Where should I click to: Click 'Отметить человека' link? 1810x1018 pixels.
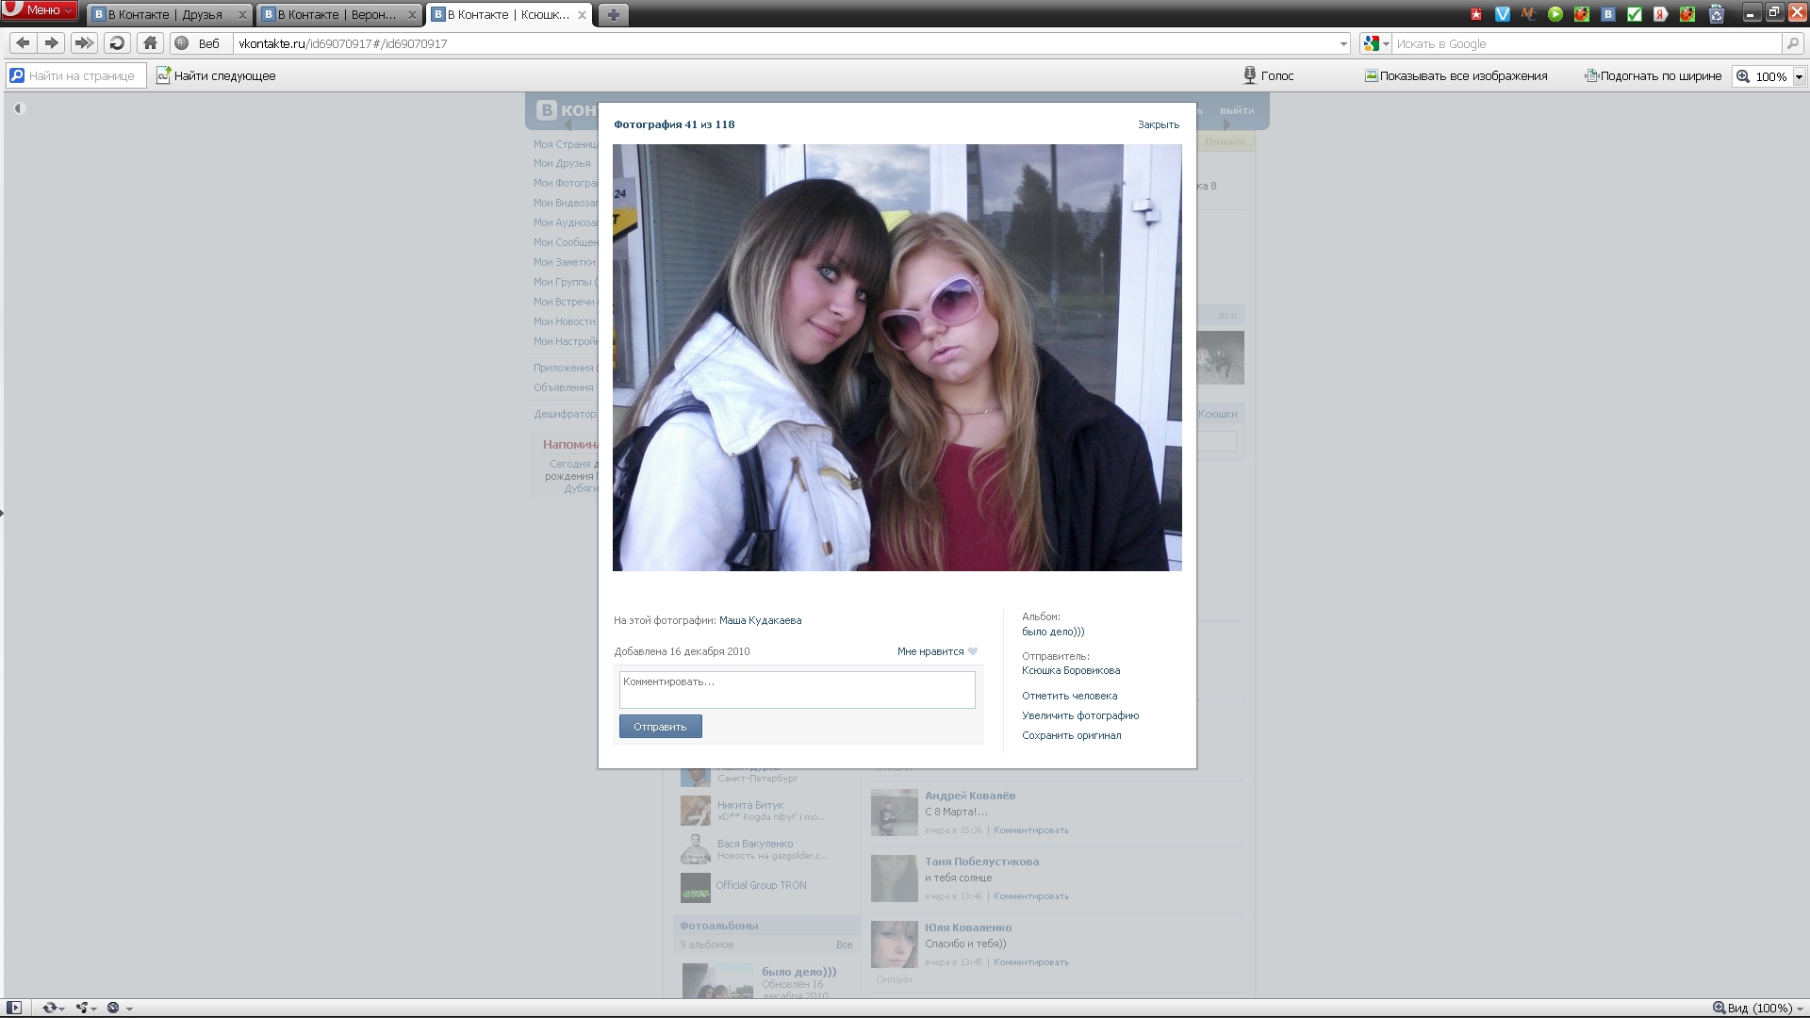[x=1069, y=696]
